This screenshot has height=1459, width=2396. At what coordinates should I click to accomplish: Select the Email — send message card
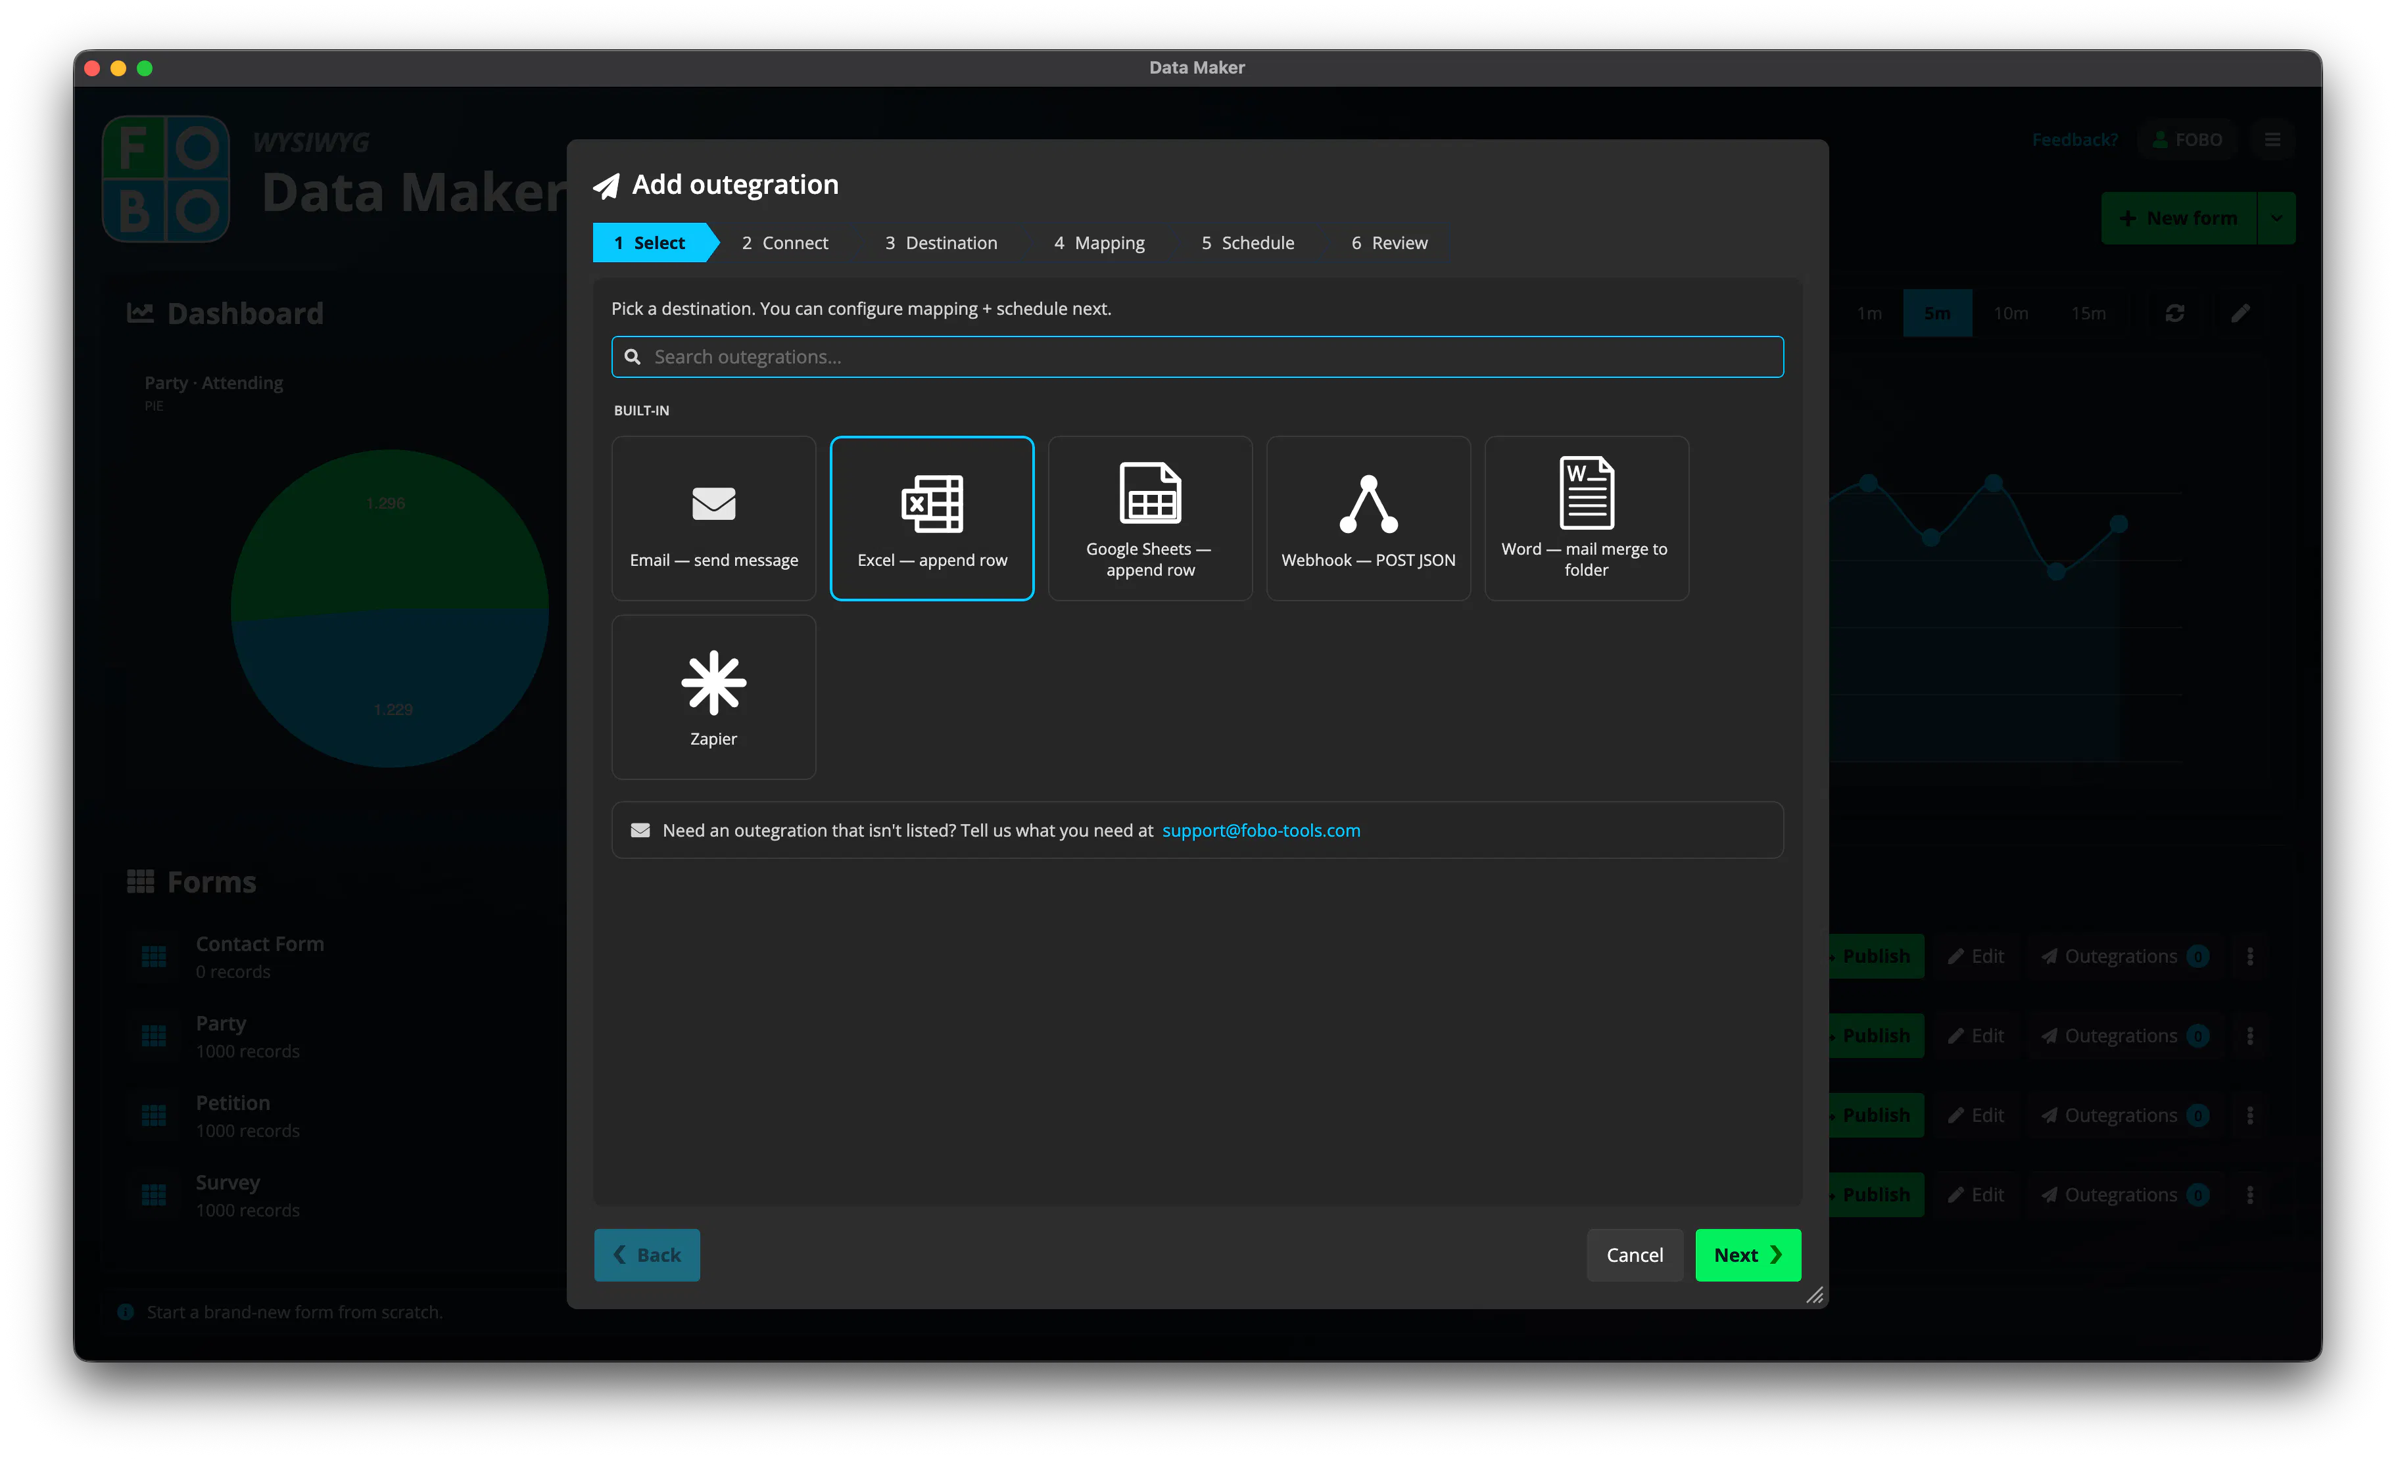point(713,518)
